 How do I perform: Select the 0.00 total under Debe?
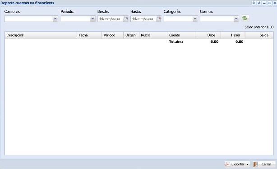point(214,42)
